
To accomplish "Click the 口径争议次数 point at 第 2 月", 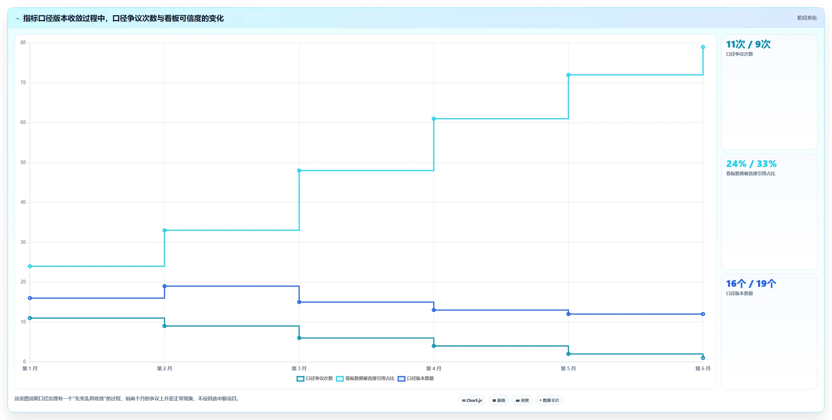I will click(x=165, y=326).
